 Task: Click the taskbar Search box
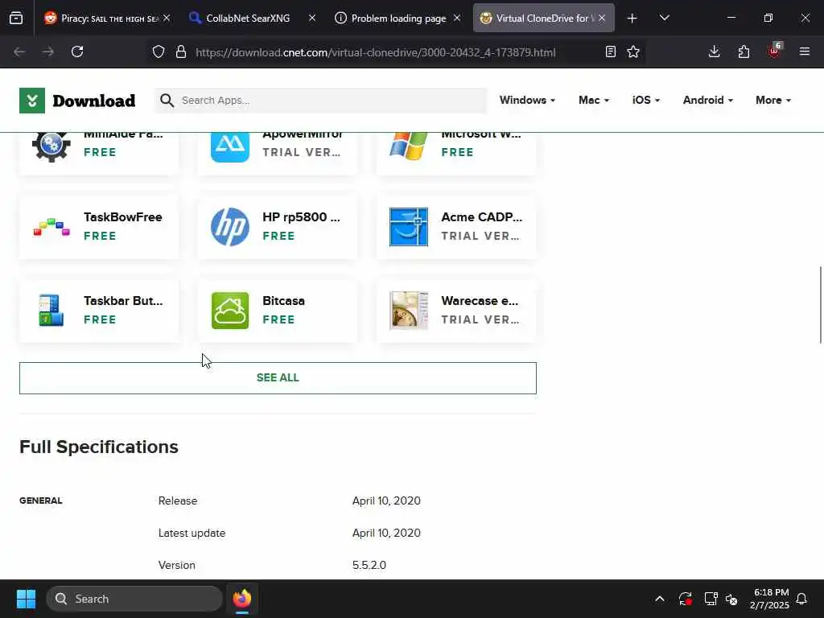point(134,599)
